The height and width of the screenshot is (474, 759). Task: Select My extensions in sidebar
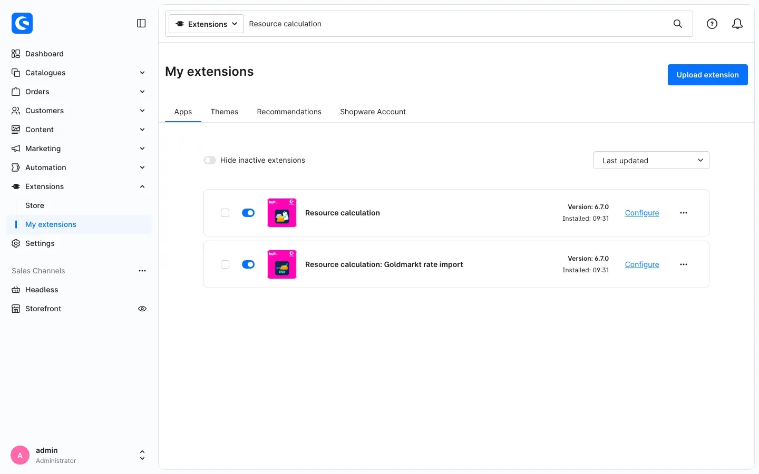(x=79, y=224)
